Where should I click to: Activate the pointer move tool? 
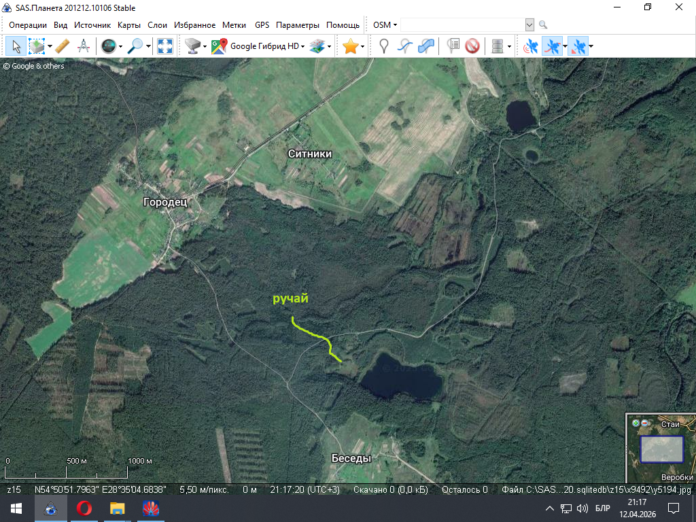pos(16,46)
